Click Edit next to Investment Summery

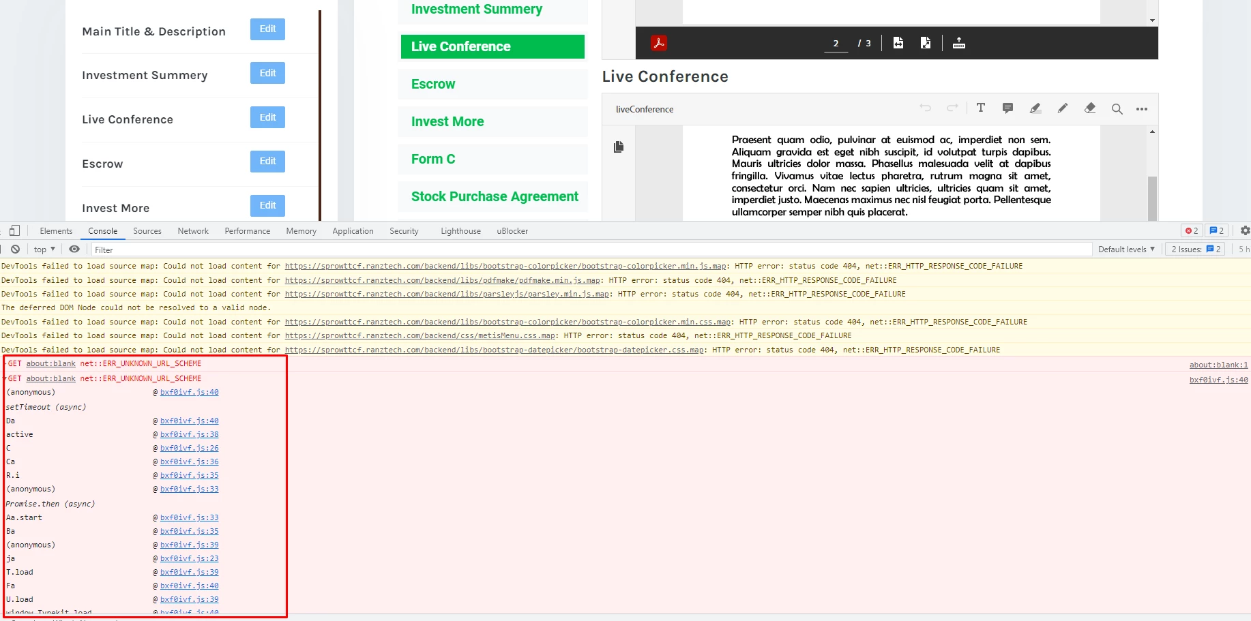point(267,73)
